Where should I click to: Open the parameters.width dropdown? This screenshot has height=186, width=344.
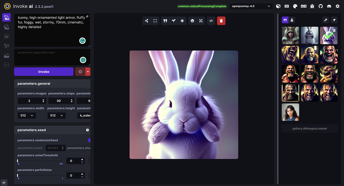[27, 115]
